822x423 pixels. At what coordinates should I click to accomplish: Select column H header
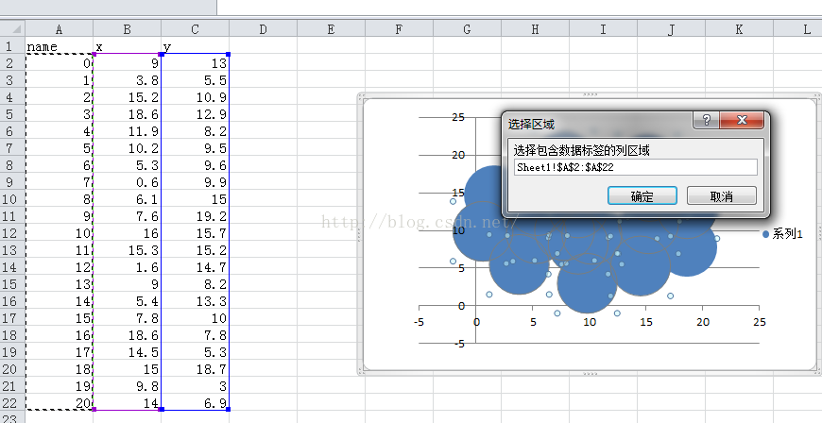(535, 29)
